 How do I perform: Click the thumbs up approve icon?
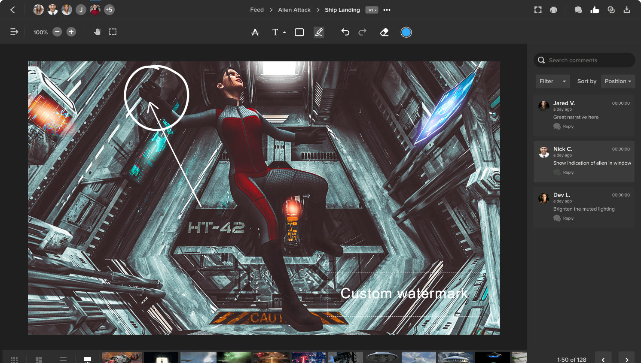coord(595,10)
